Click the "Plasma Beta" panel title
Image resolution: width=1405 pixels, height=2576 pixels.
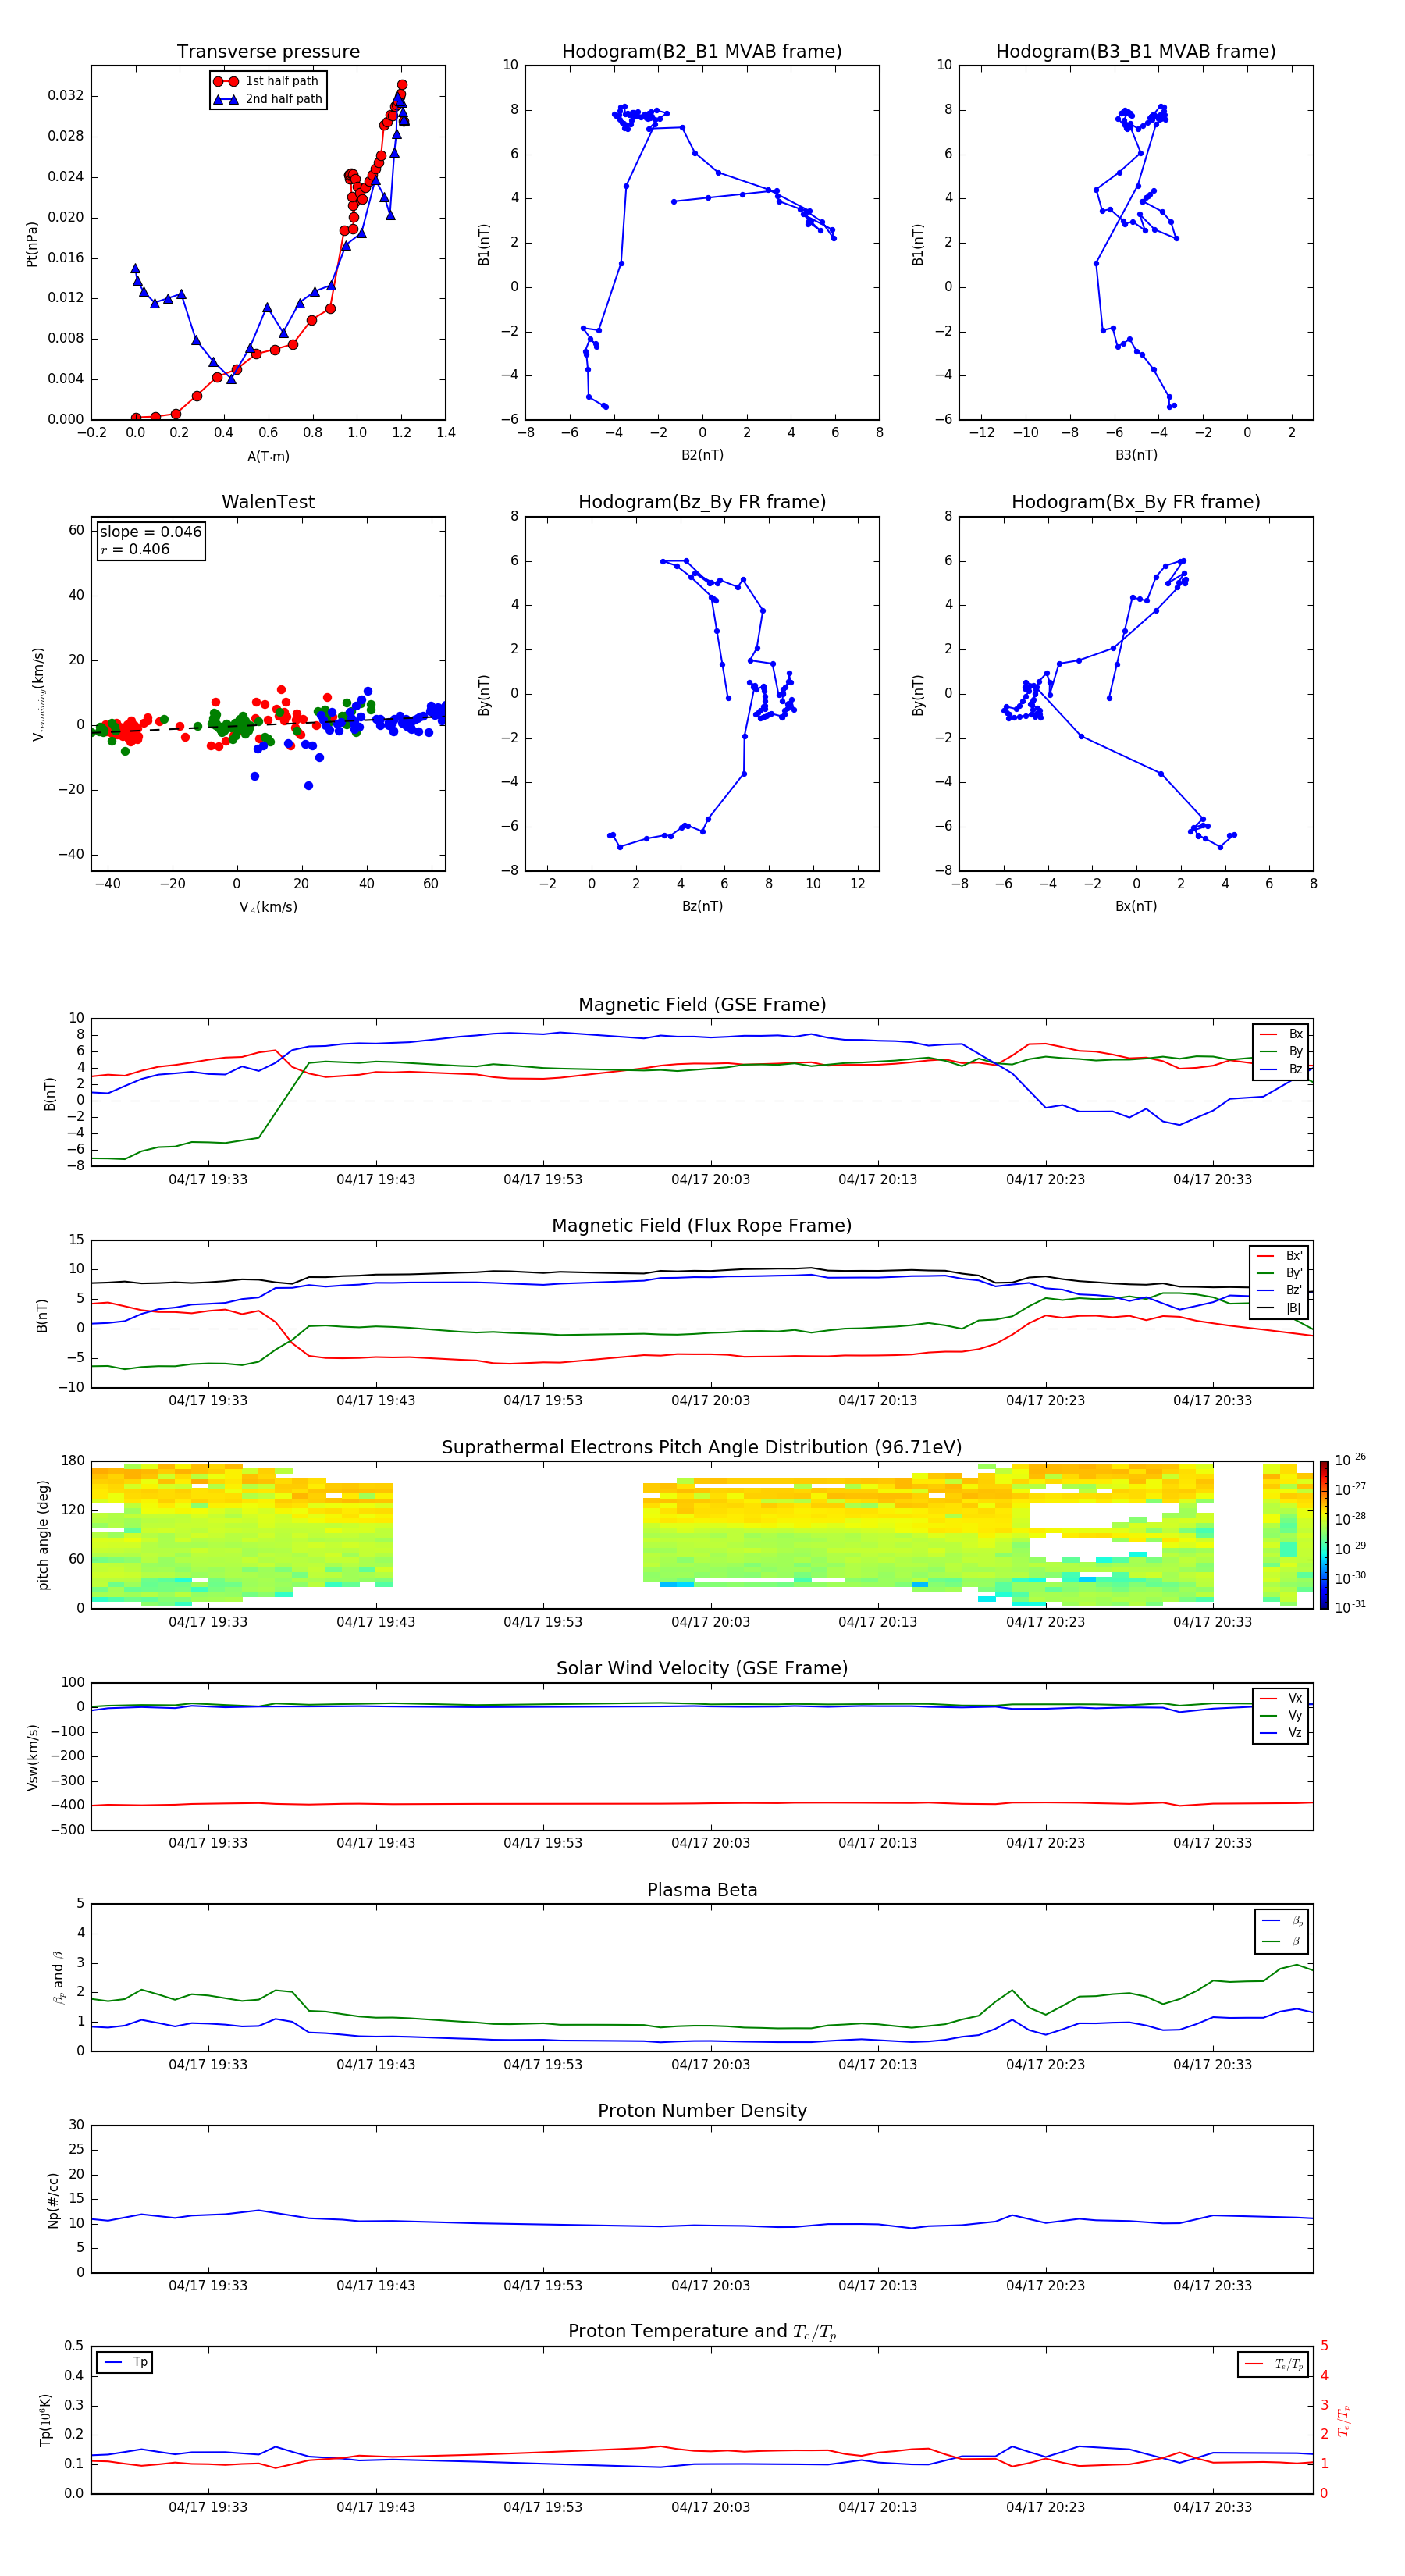click(x=702, y=1891)
